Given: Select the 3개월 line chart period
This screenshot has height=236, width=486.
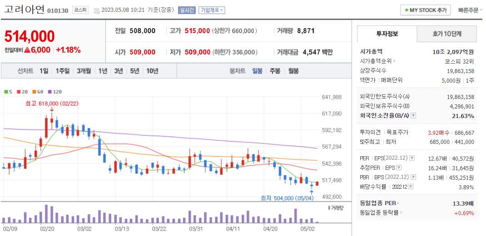Looking at the screenshot, I should tap(84, 71).
